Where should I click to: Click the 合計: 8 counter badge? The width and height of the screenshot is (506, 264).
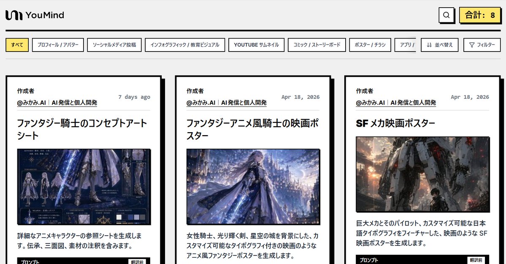point(480,15)
